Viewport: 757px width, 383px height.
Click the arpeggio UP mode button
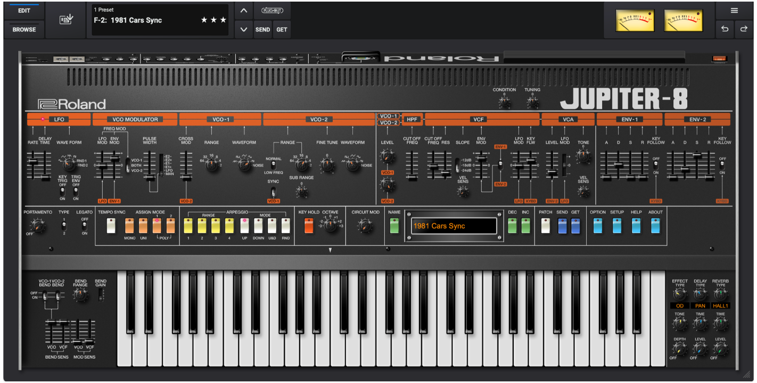pos(244,226)
